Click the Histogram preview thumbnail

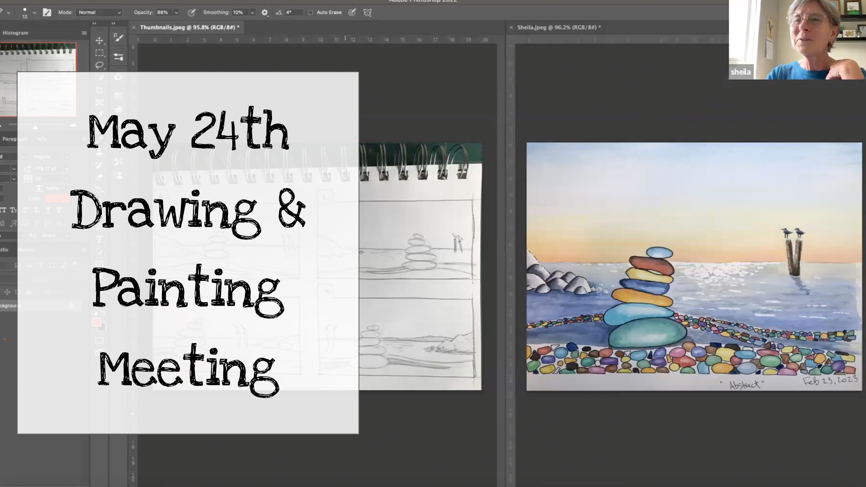(38, 79)
